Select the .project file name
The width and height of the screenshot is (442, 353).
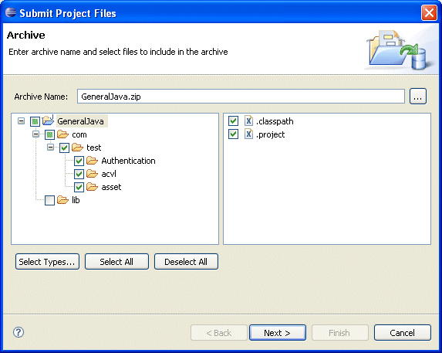click(270, 134)
